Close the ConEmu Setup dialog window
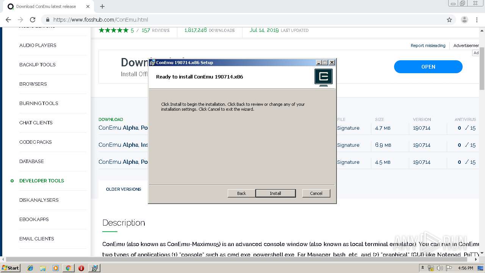 332,63
